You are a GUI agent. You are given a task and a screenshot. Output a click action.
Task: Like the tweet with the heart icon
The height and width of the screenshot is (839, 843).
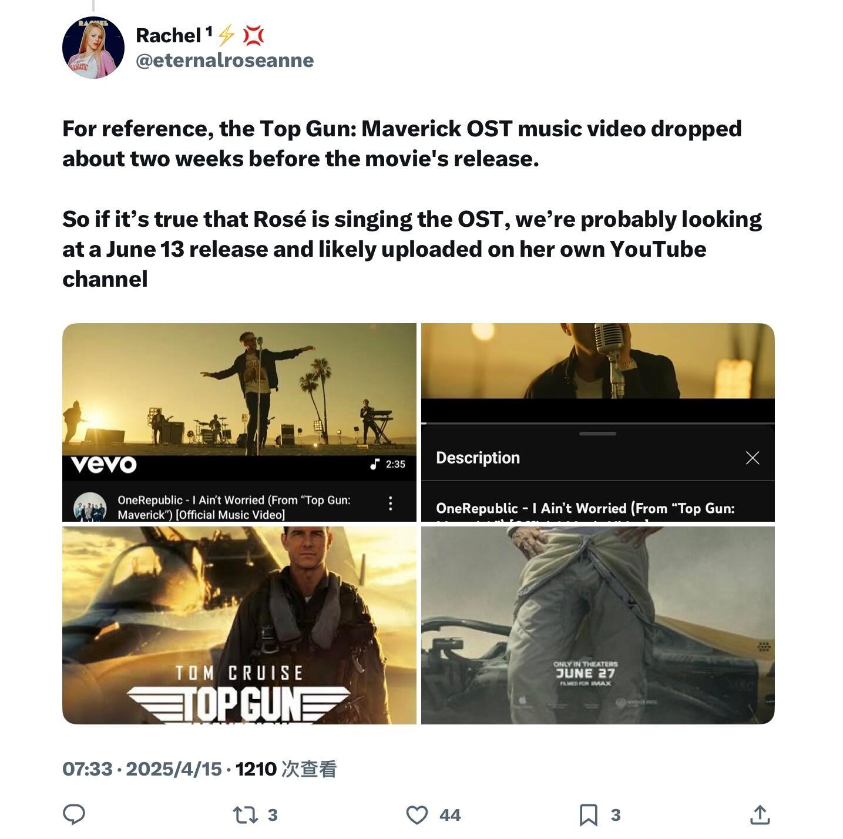pos(417,815)
